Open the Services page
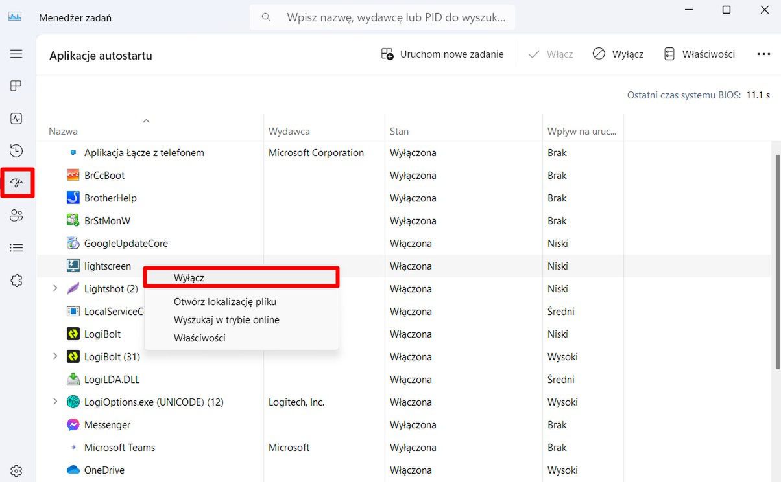The height and width of the screenshot is (482, 781). (x=16, y=280)
